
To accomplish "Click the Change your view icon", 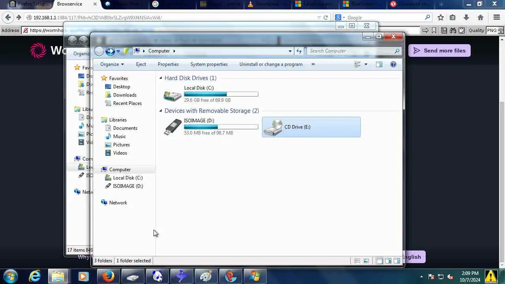I will click(357, 64).
